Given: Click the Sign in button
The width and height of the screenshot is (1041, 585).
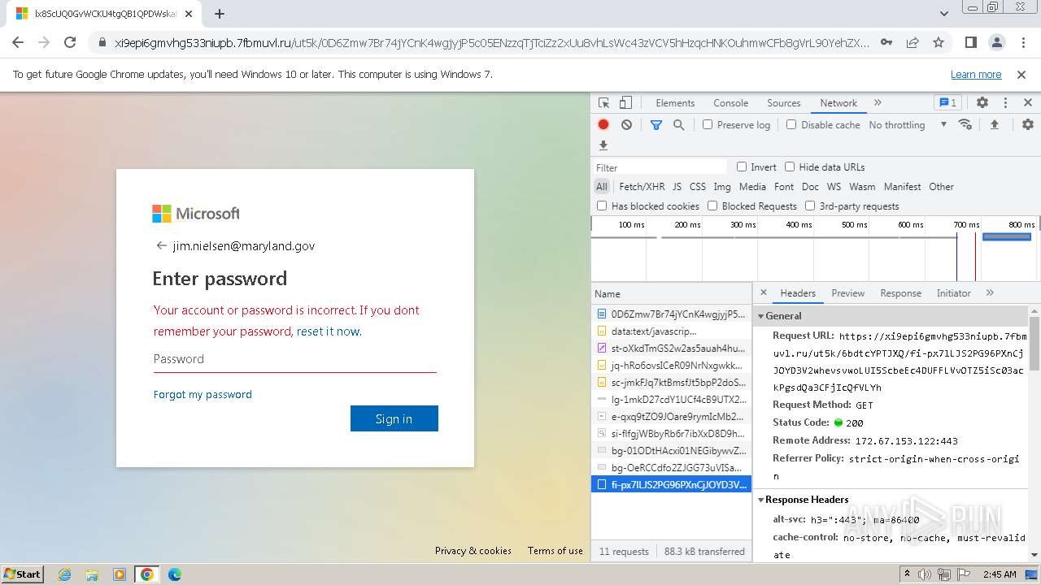Looking at the screenshot, I should coord(394,418).
